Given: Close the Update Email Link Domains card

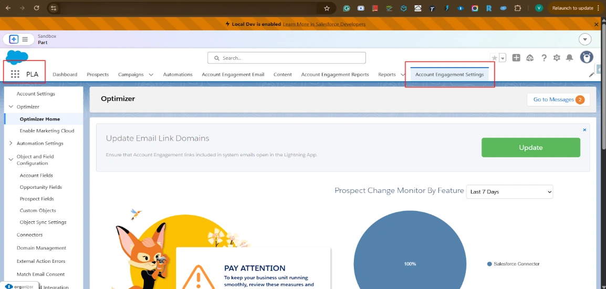Looking at the screenshot, I should click(584, 130).
